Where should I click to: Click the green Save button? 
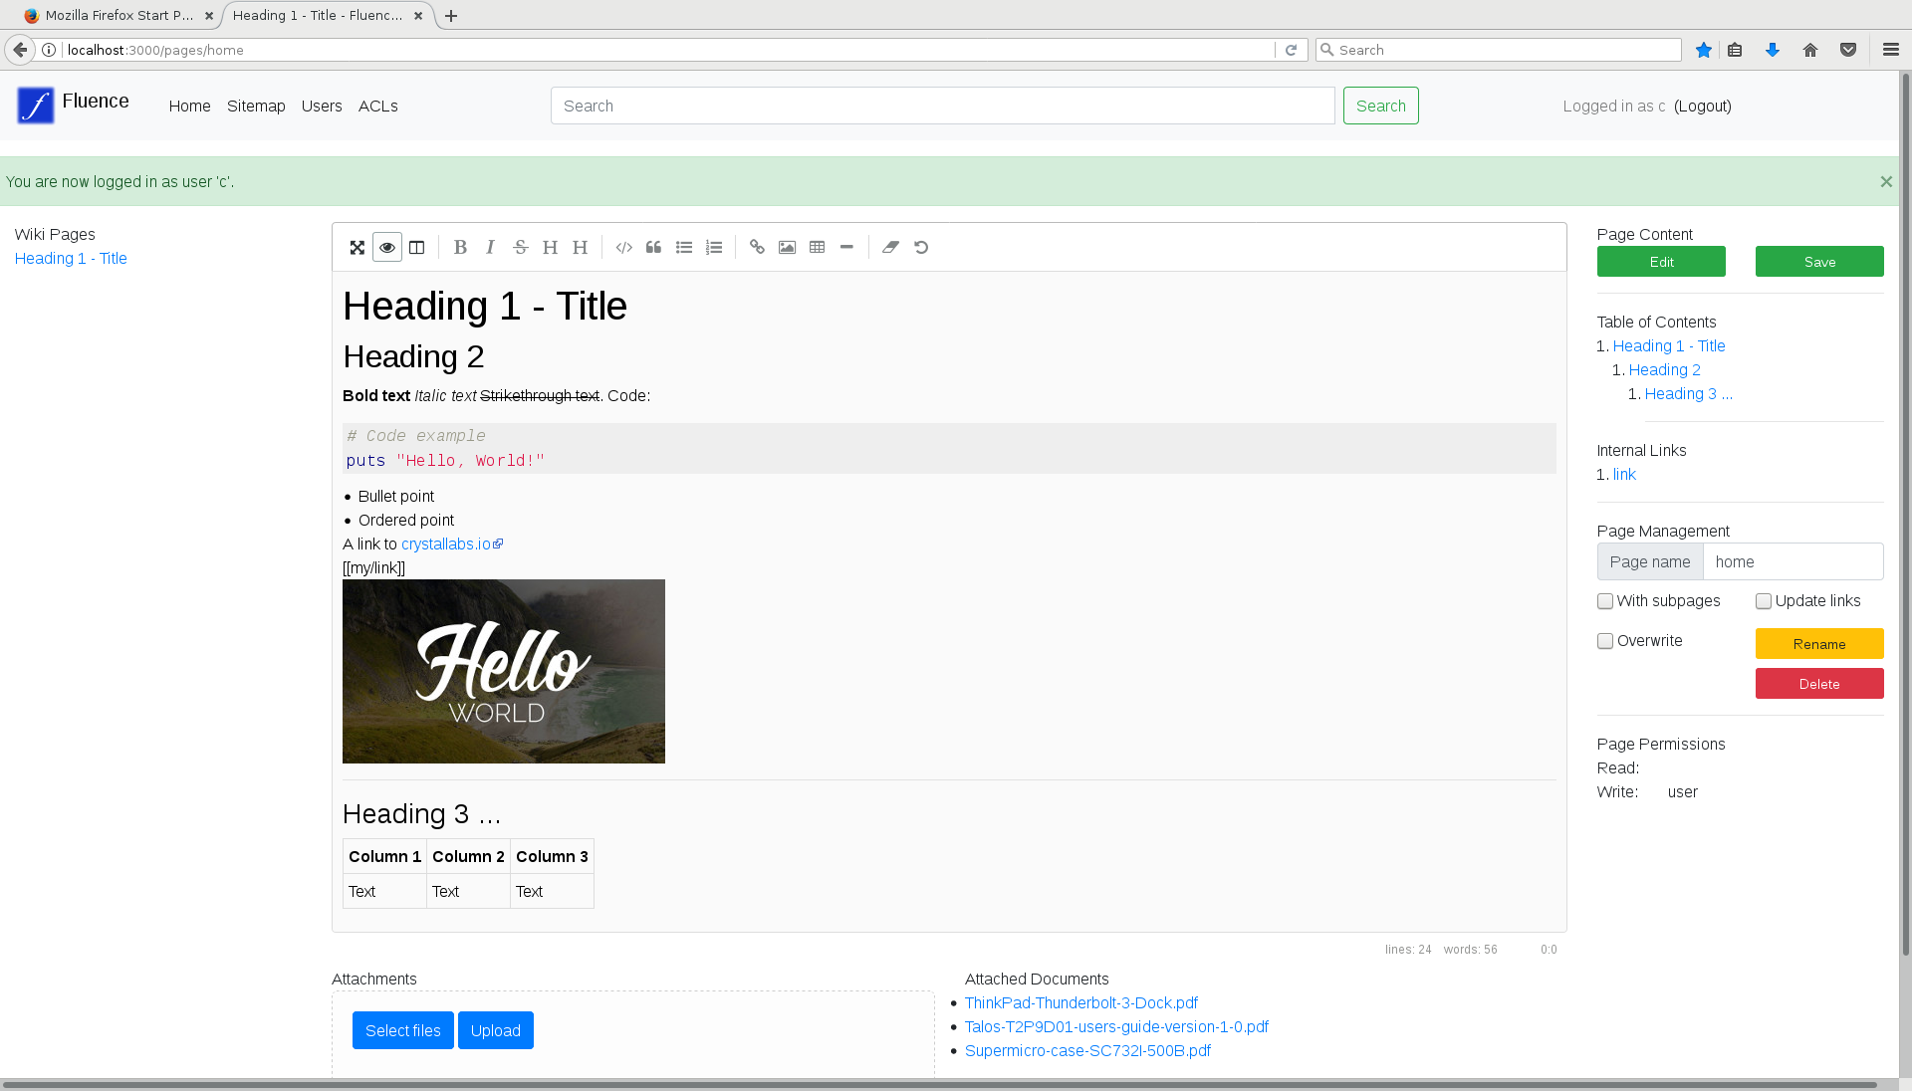1819,262
